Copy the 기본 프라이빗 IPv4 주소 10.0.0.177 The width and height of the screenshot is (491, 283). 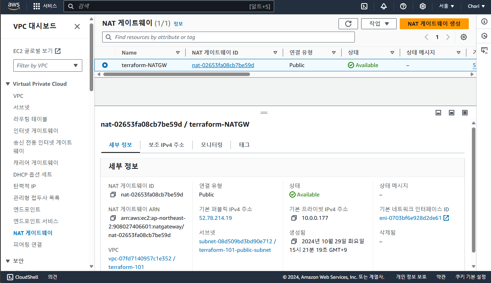294,218
